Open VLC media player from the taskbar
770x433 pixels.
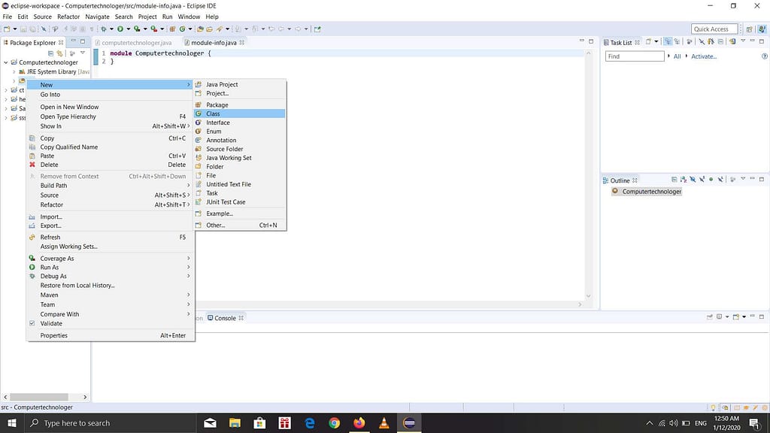coord(384,422)
